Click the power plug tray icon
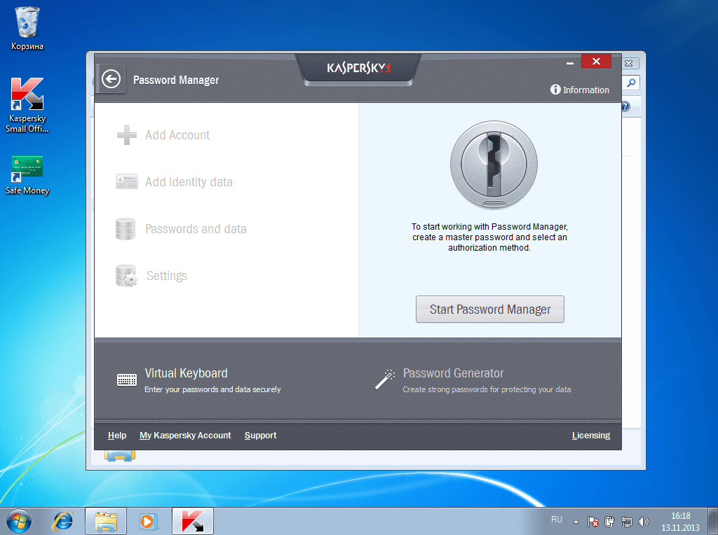Screen dimensions: 718x535 (x=609, y=521)
